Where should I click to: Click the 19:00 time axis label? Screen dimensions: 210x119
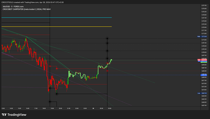pyautogui.click(x=52, y=108)
